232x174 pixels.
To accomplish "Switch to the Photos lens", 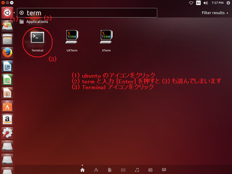I will (150, 170).
